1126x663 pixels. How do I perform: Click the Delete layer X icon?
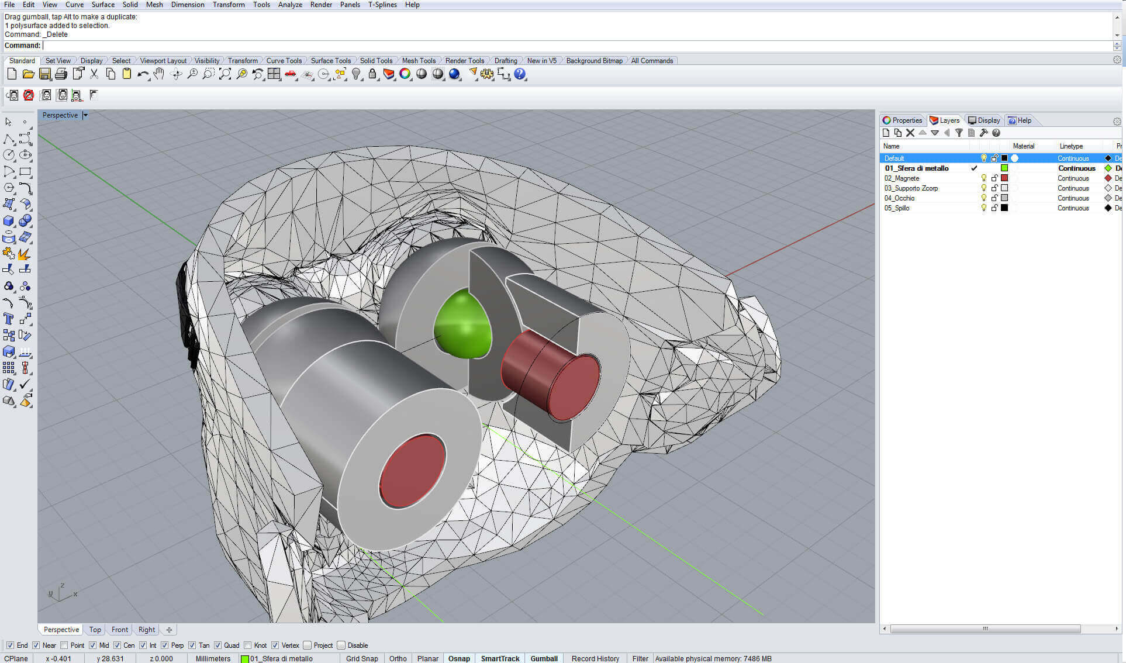[910, 133]
